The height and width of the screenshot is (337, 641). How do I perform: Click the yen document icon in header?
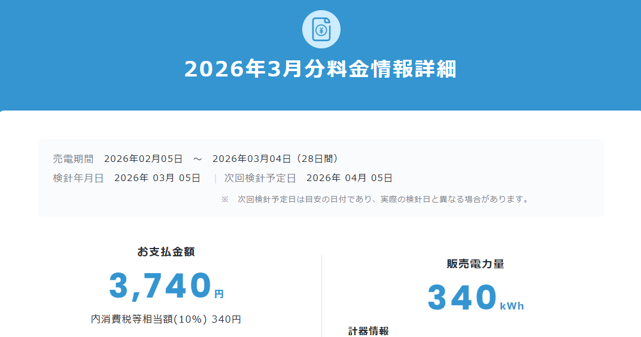pyautogui.click(x=321, y=29)
